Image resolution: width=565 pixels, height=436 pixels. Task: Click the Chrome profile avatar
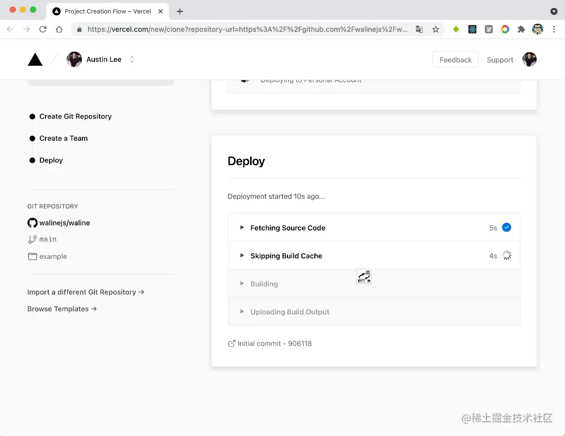[x=537, y=29]
